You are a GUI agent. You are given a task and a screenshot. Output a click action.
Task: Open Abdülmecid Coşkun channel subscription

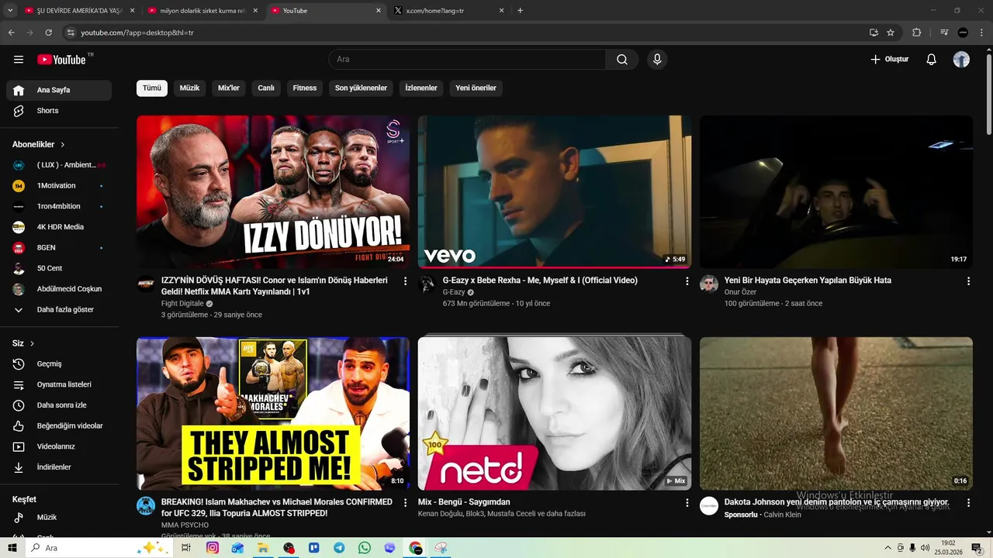59,289
